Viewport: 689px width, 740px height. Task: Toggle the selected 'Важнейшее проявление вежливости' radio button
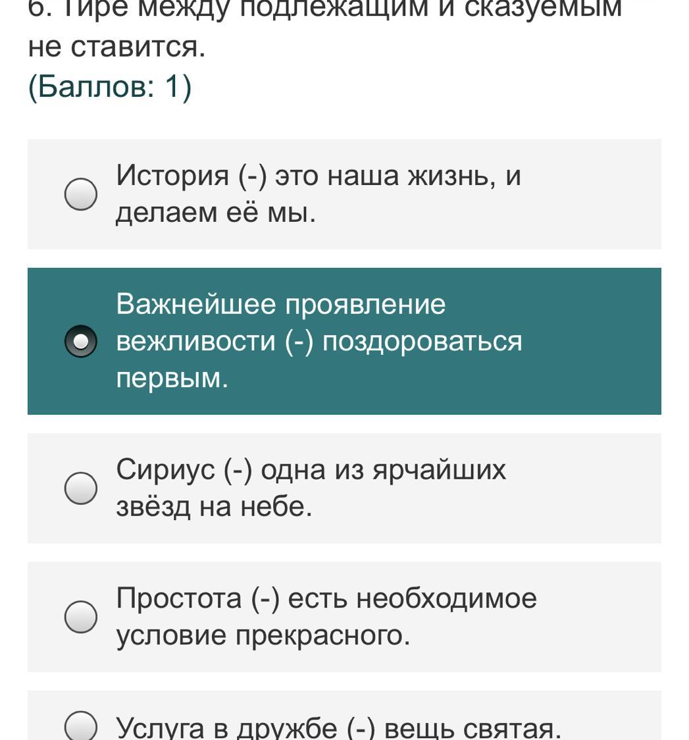(81, 341)
